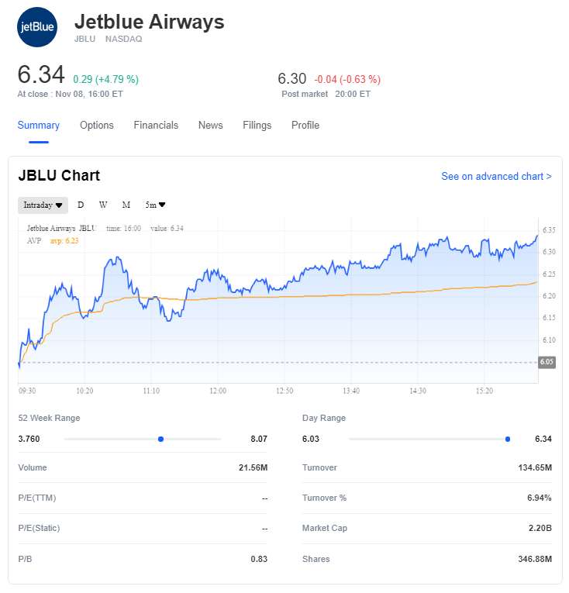
Task: View the Filings tab
Action: pos(257,126)
